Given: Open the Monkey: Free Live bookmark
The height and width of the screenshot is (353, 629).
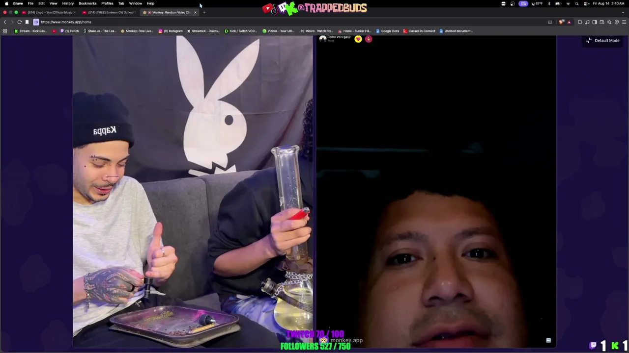Looking at the screenshot, I should [137, 31].
